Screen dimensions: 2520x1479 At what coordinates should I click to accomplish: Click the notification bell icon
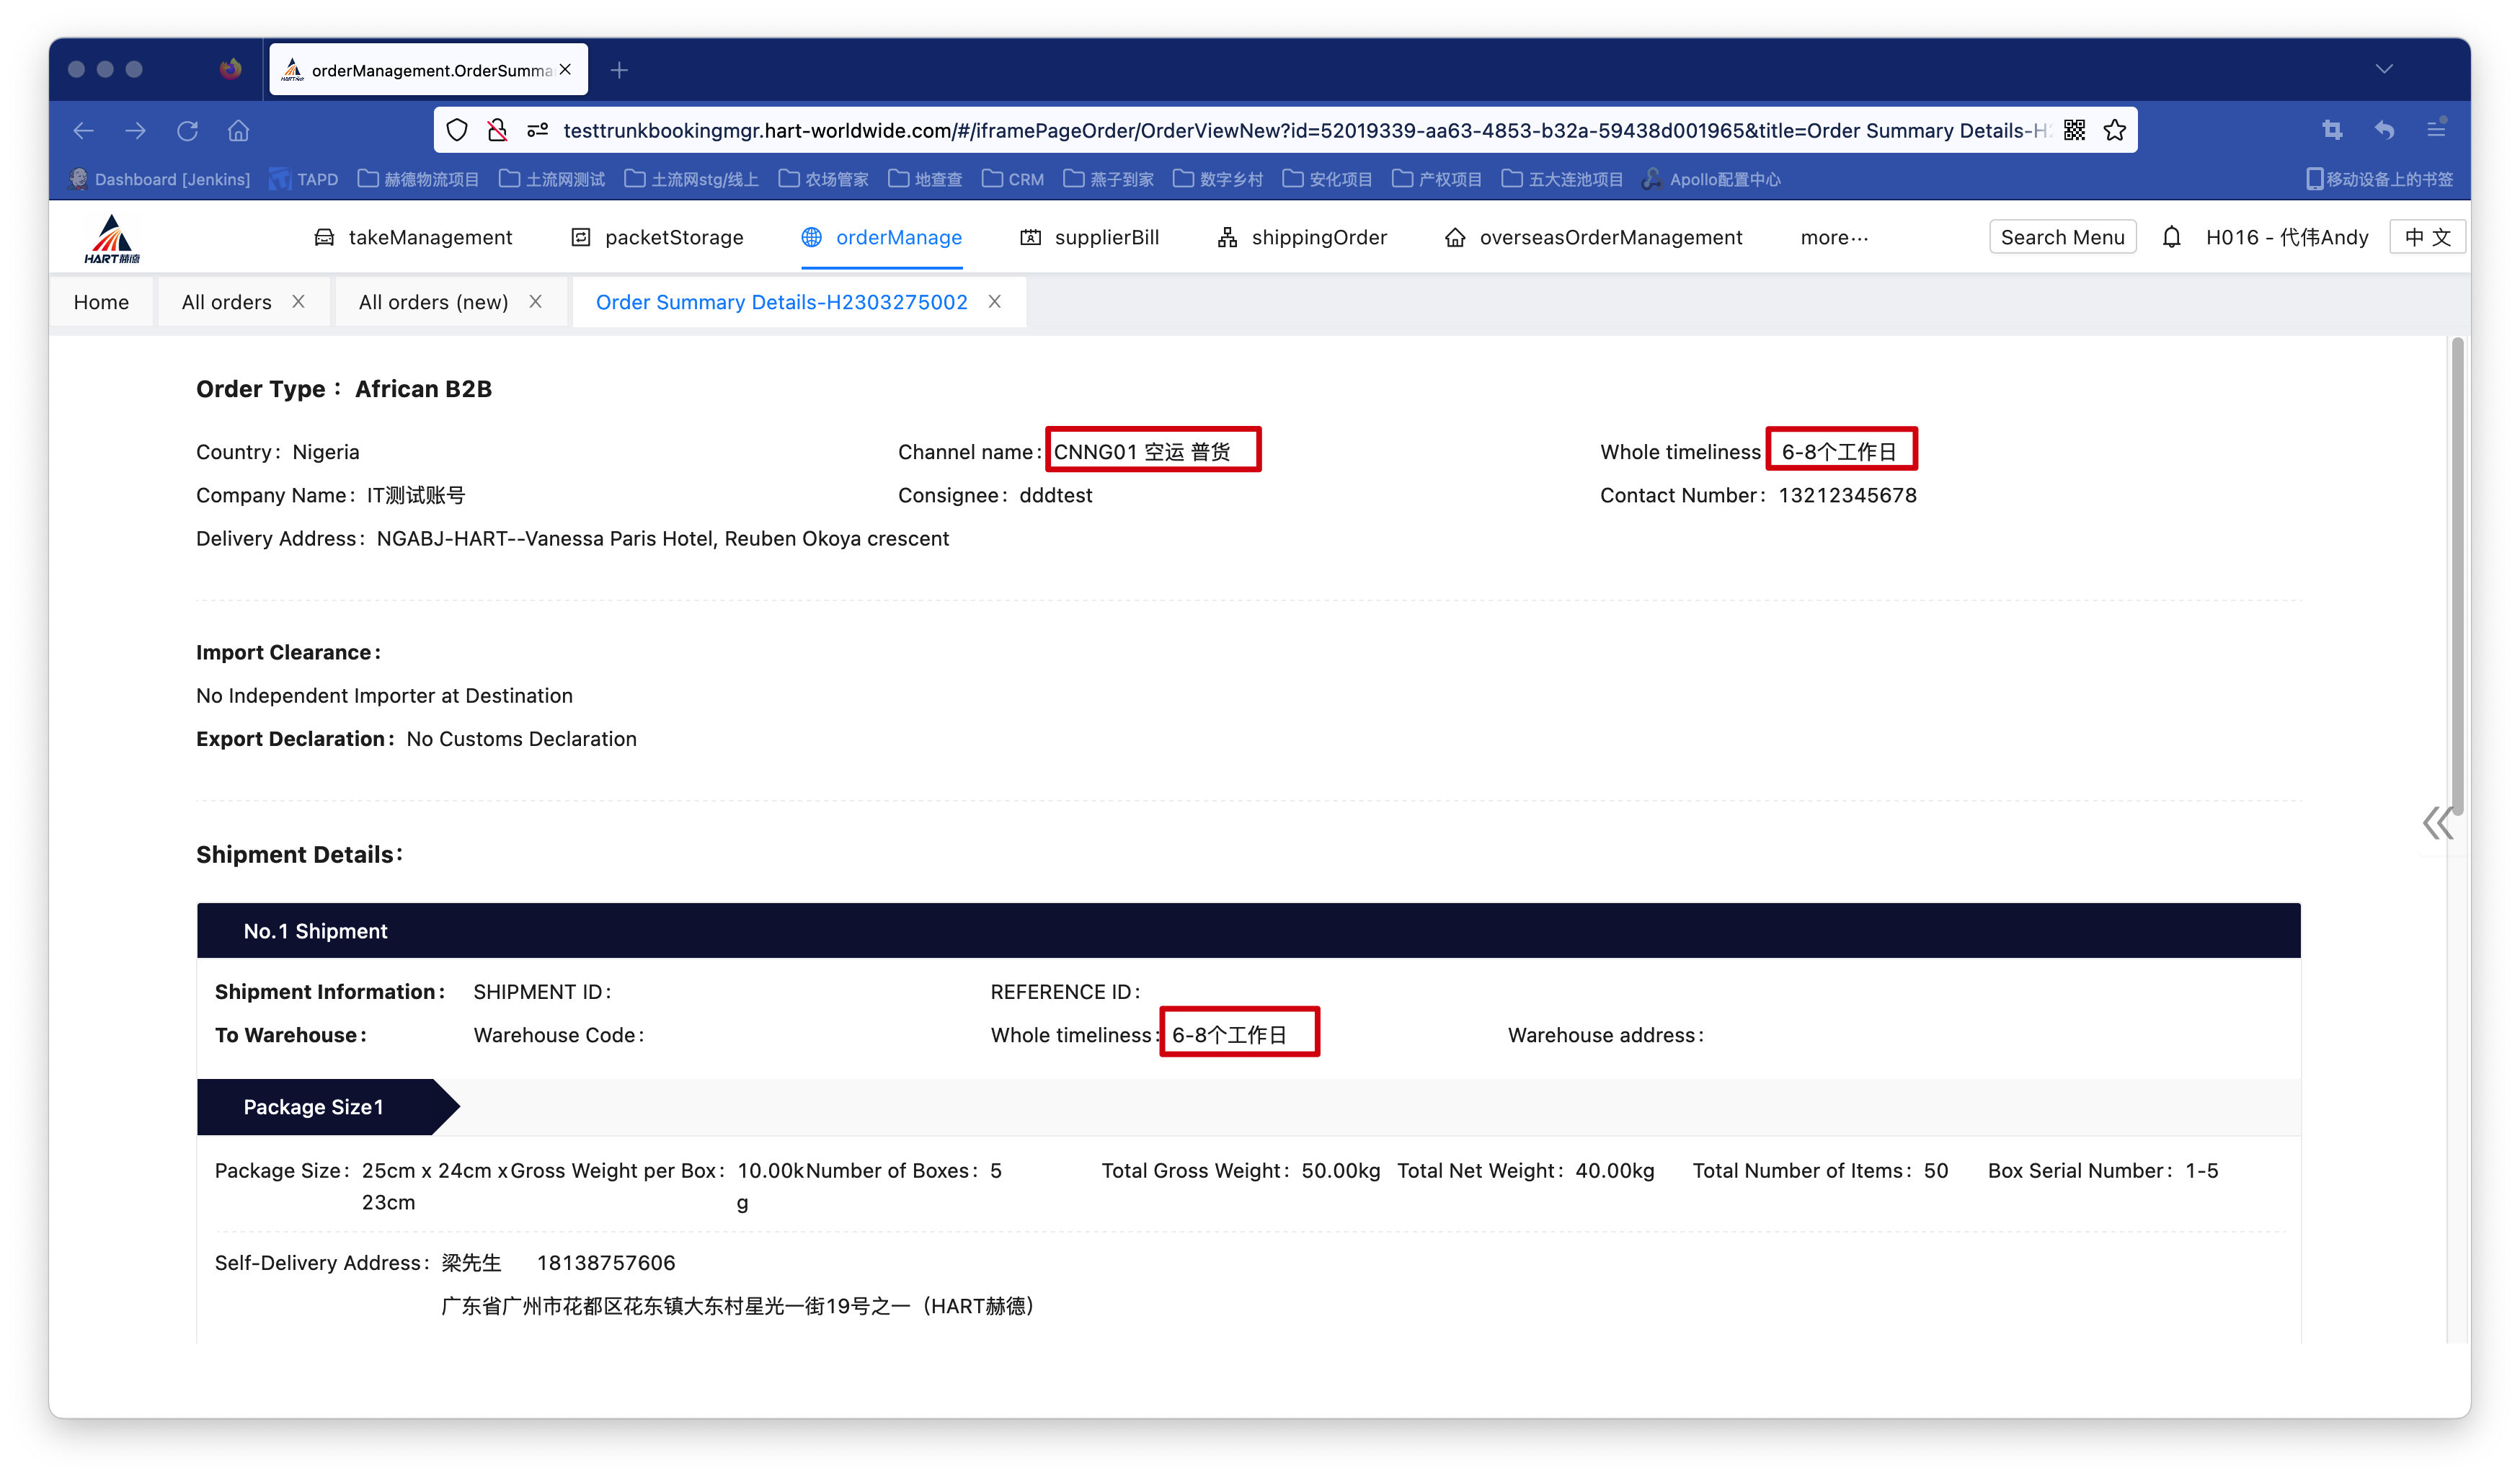[x=2171, y=237]
